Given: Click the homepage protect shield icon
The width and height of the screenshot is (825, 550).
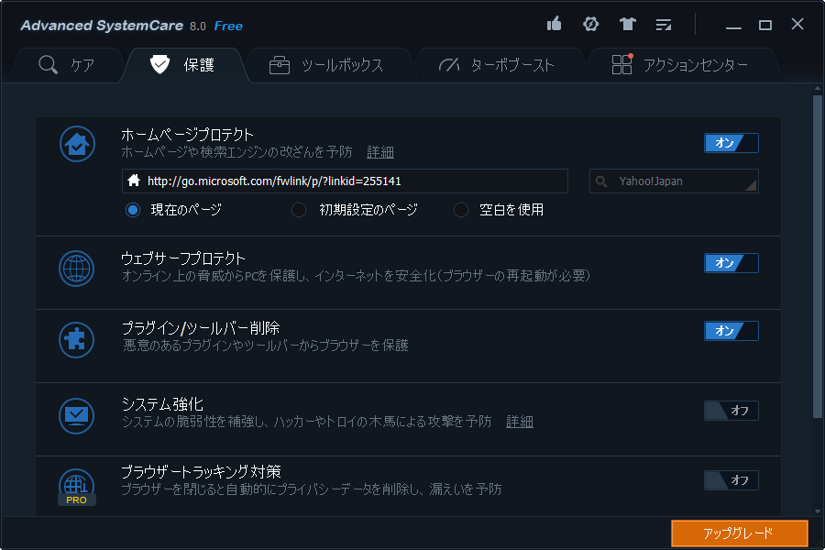Looking at the screenshot, I should coord(76,144).
